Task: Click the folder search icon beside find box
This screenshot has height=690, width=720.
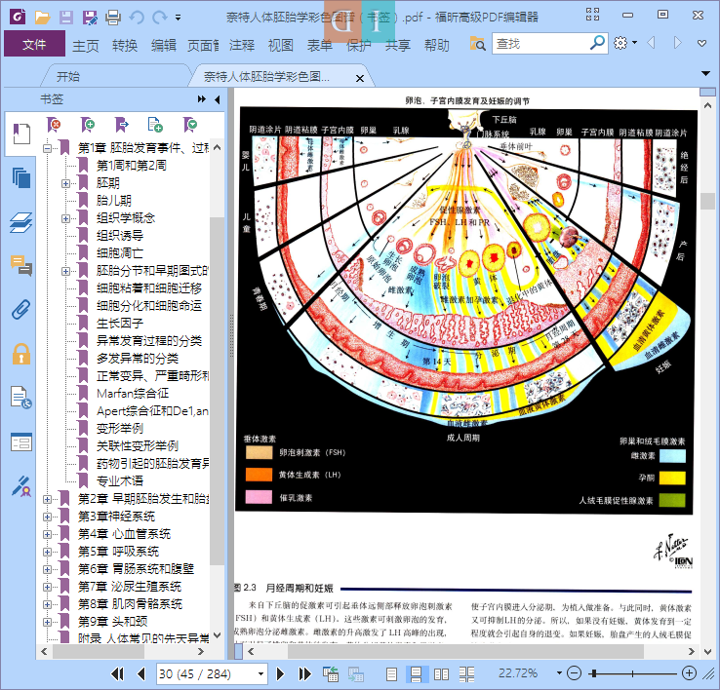Action: pyautogui.click(x=477, y=44)
